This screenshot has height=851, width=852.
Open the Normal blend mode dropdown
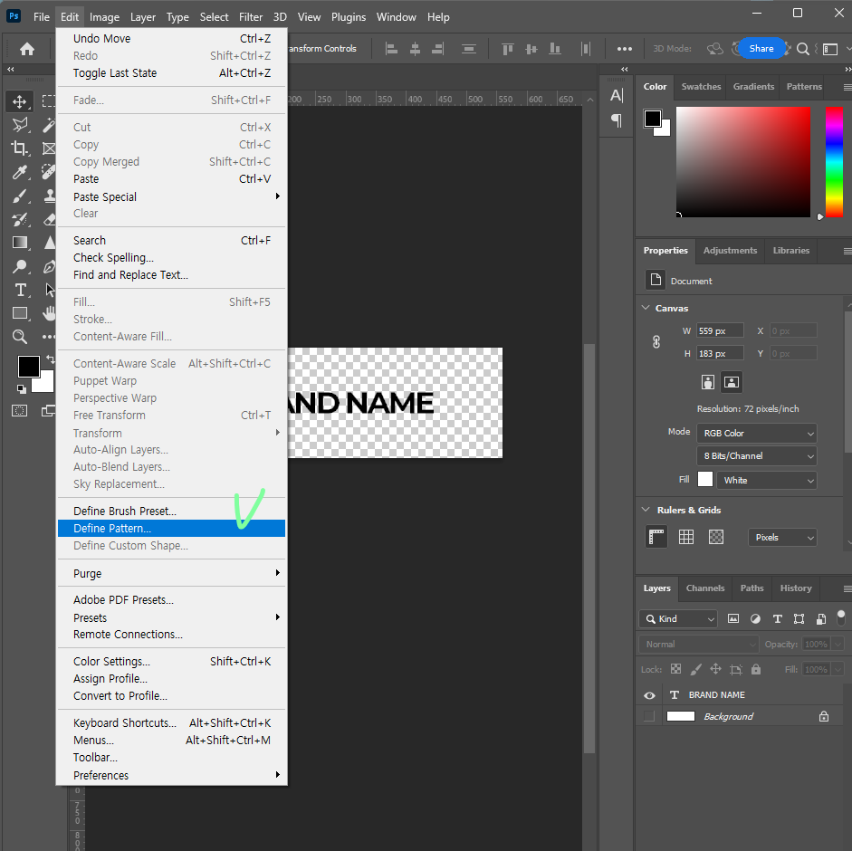(x=698, y=644)
